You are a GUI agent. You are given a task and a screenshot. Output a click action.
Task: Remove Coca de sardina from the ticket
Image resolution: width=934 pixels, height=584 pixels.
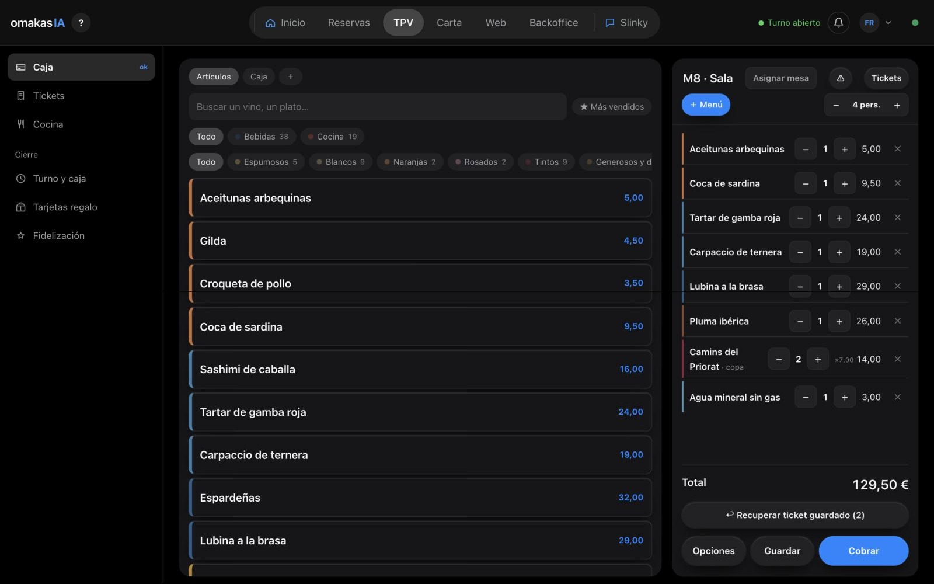pos(898,183)
